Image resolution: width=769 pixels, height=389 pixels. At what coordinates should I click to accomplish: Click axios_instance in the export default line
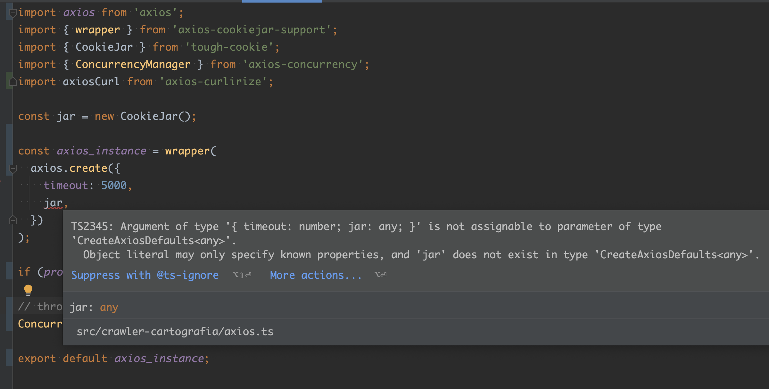[159, 358]
